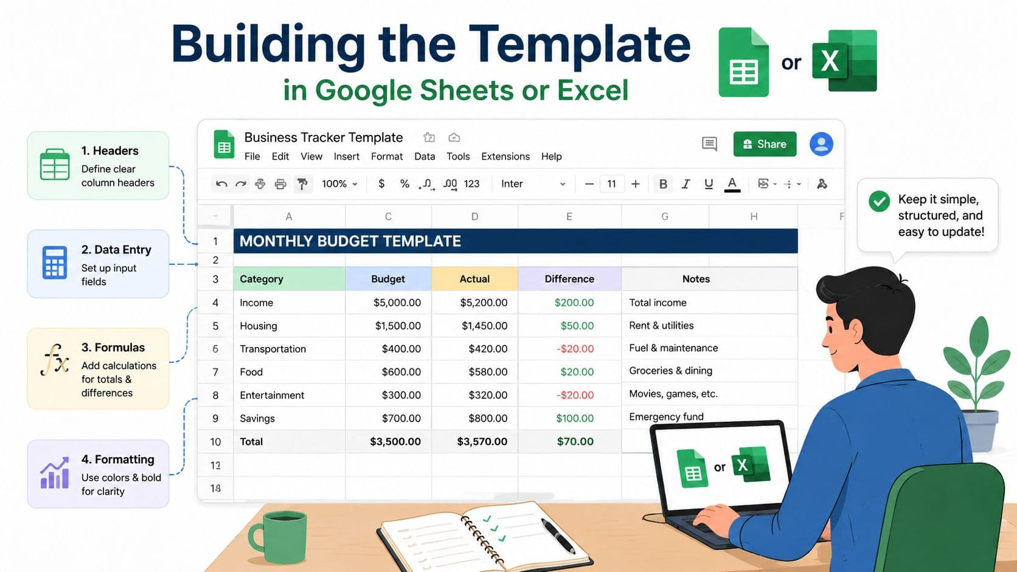Toggle underline formatting
Screen dimensions: 1017x572
(709, 184)
